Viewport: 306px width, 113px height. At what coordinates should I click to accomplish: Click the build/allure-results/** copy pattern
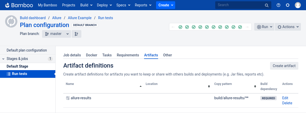click(x=231, y=98)
